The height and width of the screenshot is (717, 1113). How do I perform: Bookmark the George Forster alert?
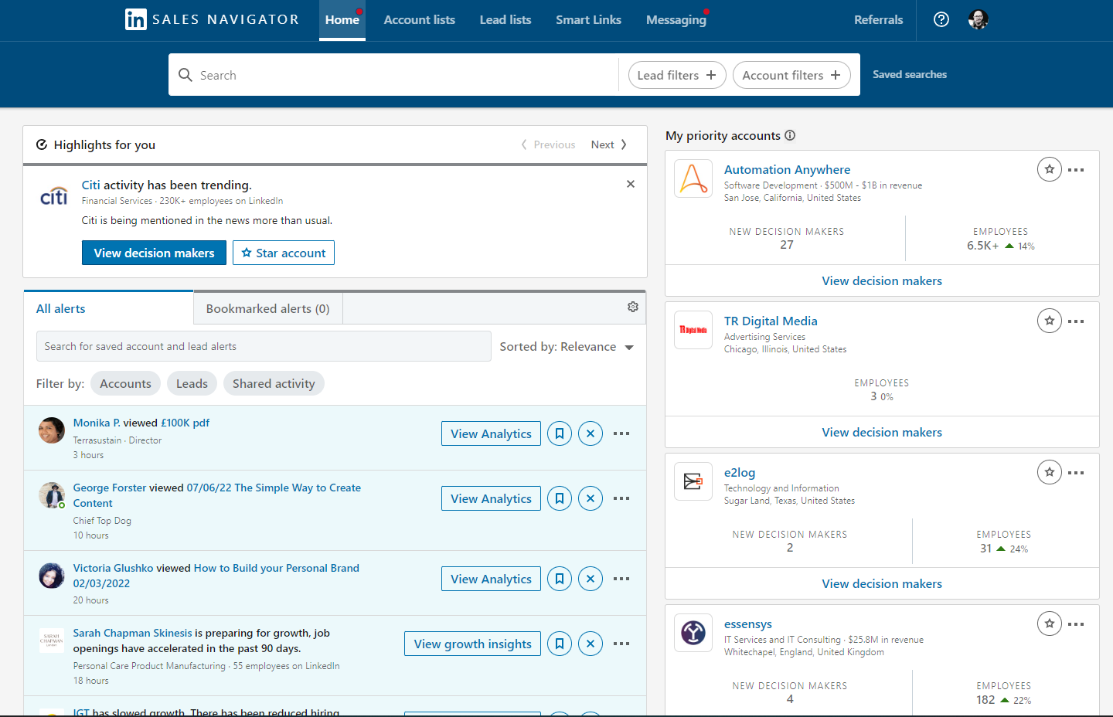click(x=560, y=498)
